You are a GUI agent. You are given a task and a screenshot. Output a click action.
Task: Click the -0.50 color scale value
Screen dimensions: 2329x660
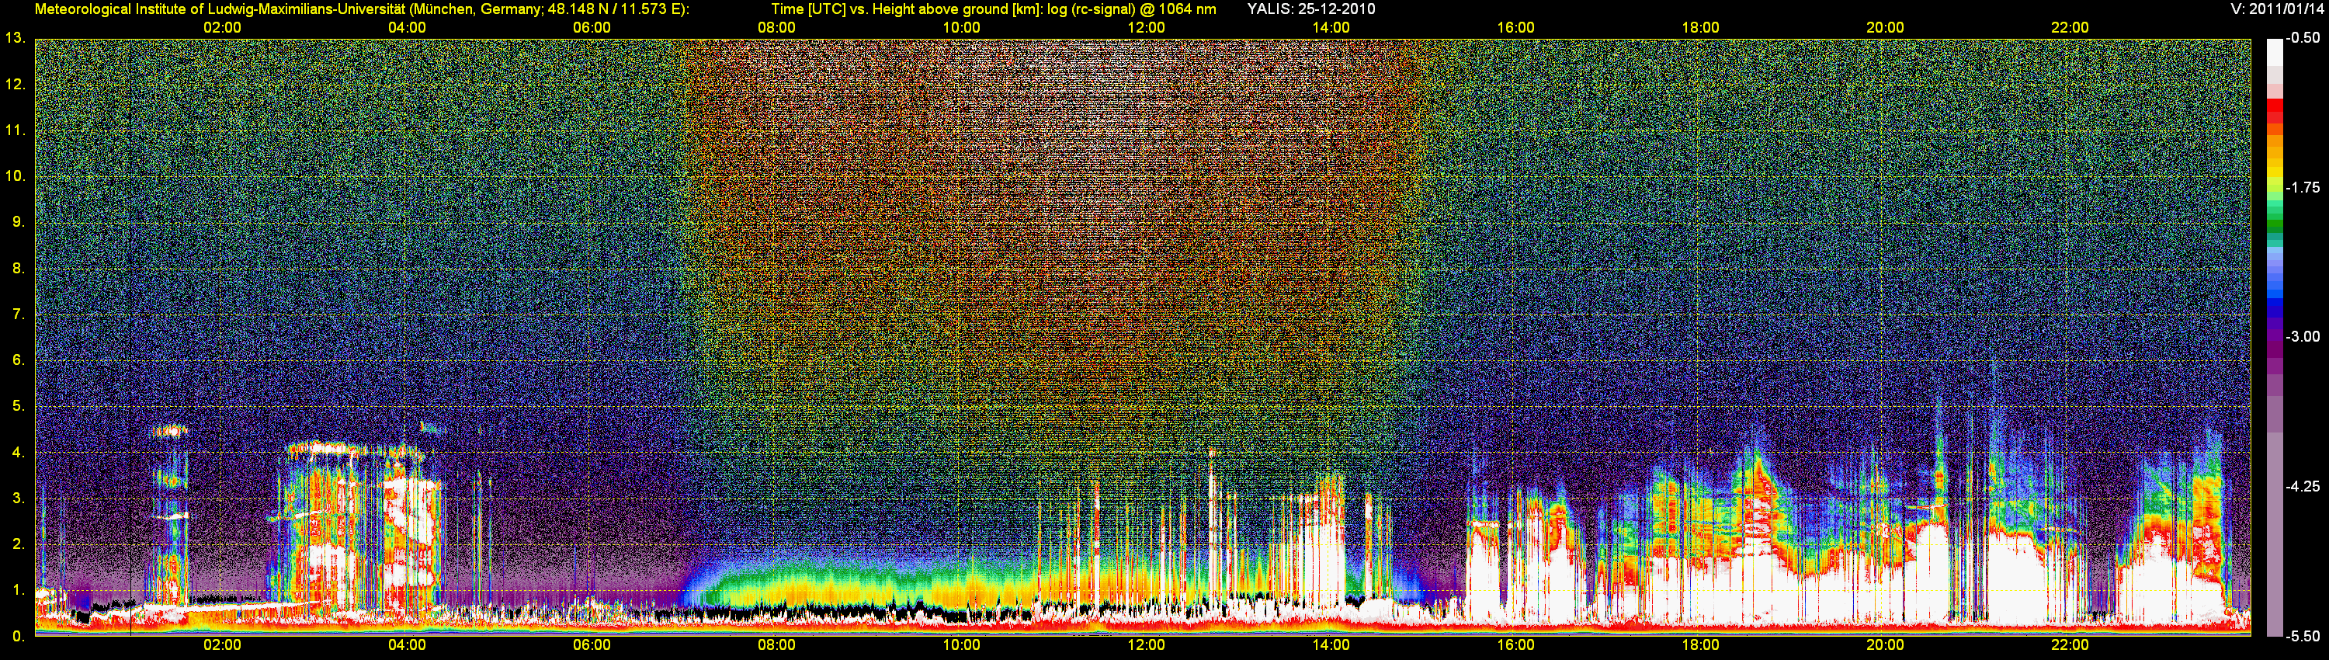tap(2303, 38)
